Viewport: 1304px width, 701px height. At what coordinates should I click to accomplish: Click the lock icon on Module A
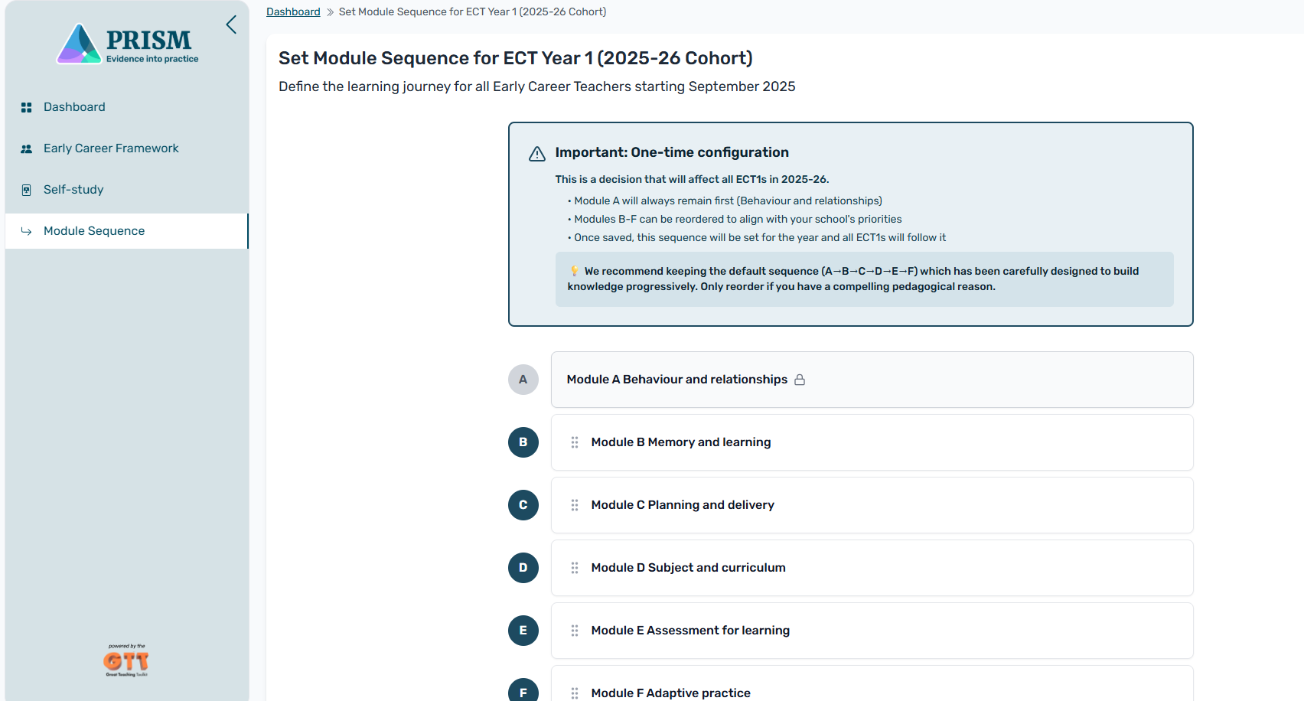click(x=800, y=380)
